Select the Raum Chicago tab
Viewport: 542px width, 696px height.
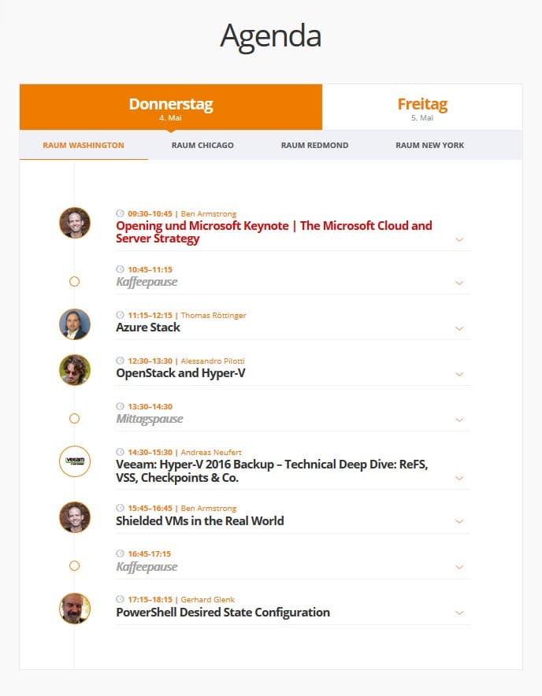pos(202,145)
